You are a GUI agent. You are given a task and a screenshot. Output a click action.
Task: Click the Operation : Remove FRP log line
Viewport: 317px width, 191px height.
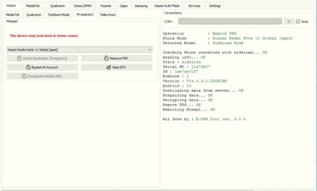tap(200, 34)
